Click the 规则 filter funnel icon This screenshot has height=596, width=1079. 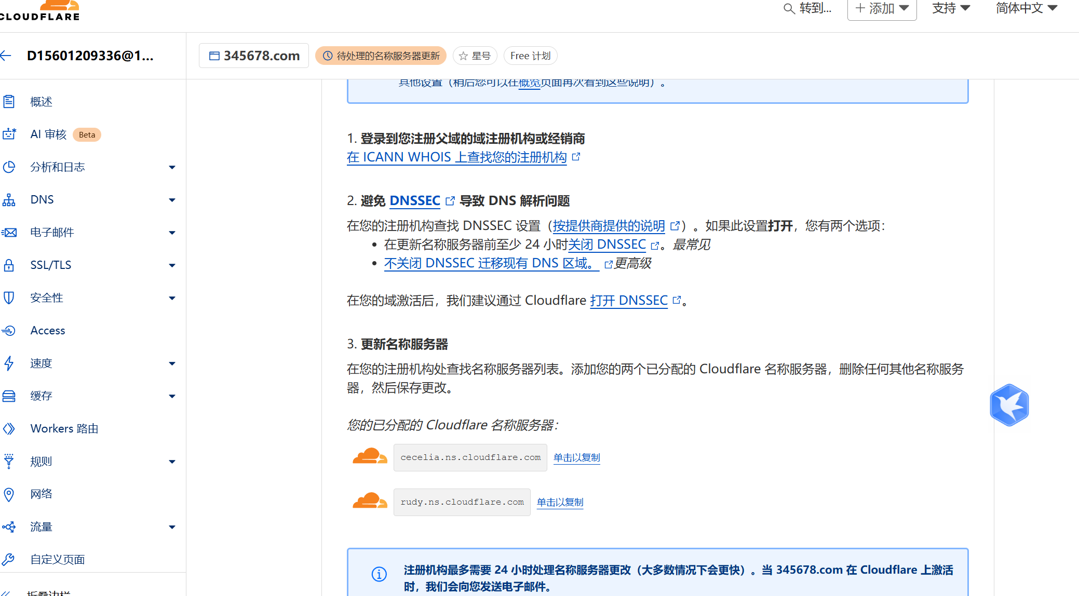pyautogui.click(x=9, y=462)
